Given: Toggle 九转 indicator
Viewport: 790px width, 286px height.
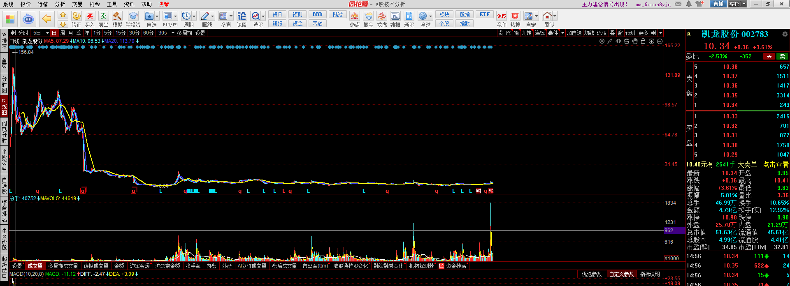Looking at the screenshot, I should pyautogui.click(x=526, y=33).
